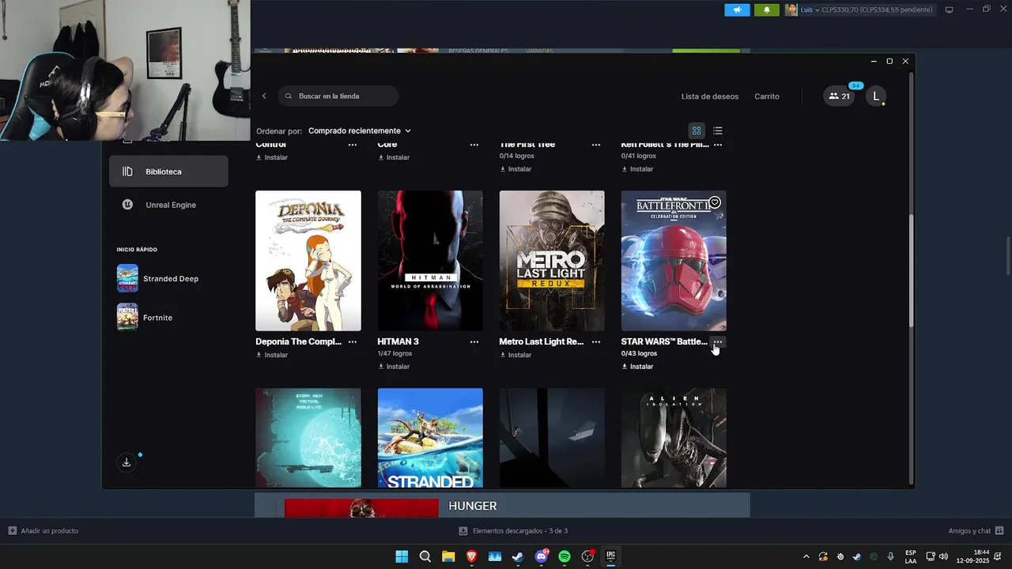Open the Star Wars Battlefront II cover
1012x569 pixels.
(674, 261)
